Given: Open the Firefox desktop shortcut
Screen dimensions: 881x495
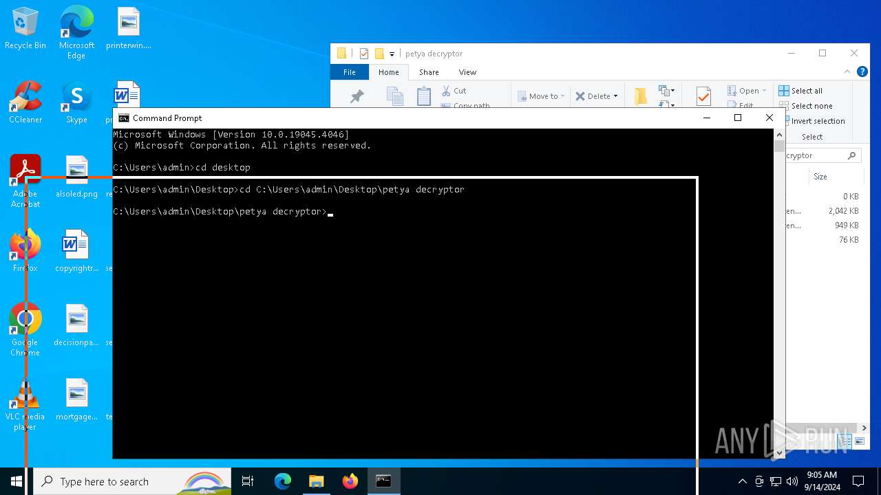Looking at the screenshot, I should coord(25,252).
